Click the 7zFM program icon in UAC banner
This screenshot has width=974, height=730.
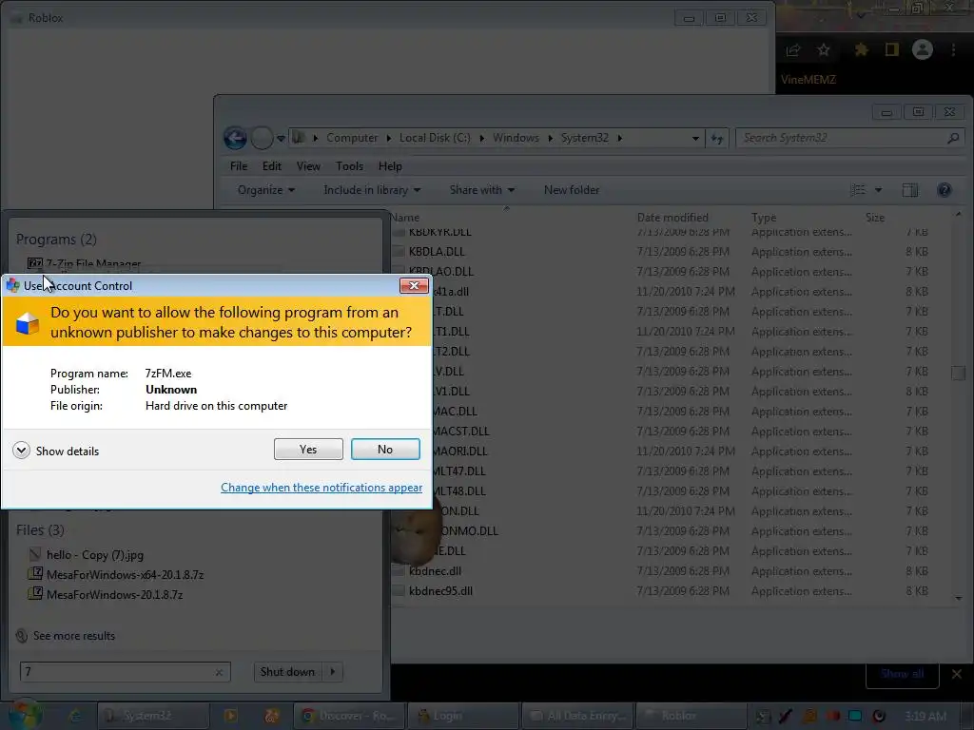[x=27, y=323]
